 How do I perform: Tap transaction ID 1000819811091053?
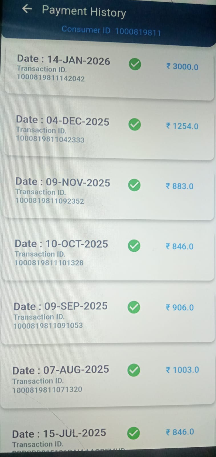pyautogui.click(x=48, y=325)
